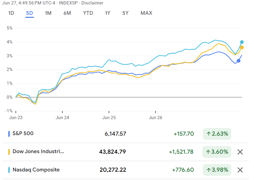Switch to the 6M time range
This screenshot has height=180, width=254.
point(67,13)
